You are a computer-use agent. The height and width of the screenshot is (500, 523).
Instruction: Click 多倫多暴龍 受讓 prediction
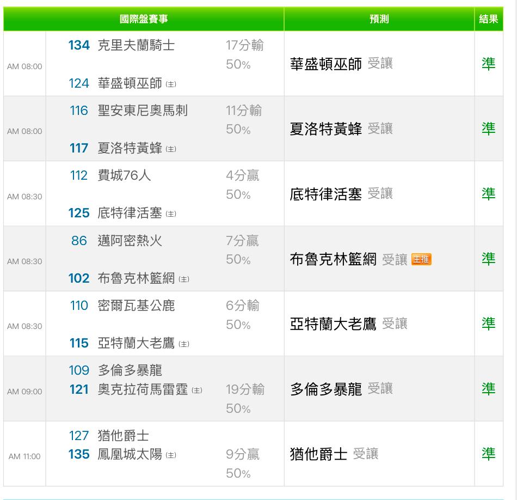[x=342, y=389]
